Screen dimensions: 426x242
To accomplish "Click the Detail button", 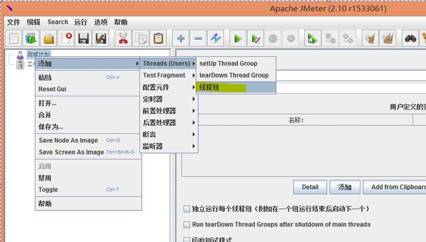I will pyautogui.click(x=310, y=187).
